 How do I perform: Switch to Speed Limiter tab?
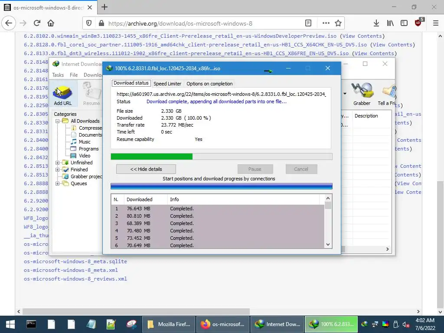click(x=167, y=84)
